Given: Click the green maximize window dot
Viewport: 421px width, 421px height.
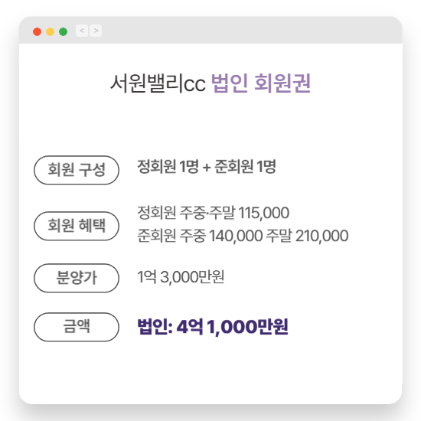Looking at the screenshot, I should pyautogui.click(x=63, y=31).
